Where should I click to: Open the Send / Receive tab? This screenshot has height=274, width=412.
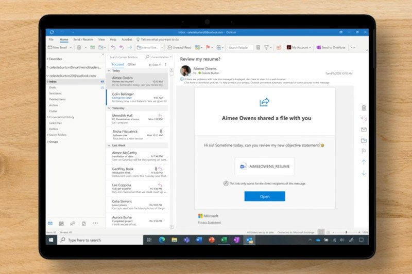[83, 40]
